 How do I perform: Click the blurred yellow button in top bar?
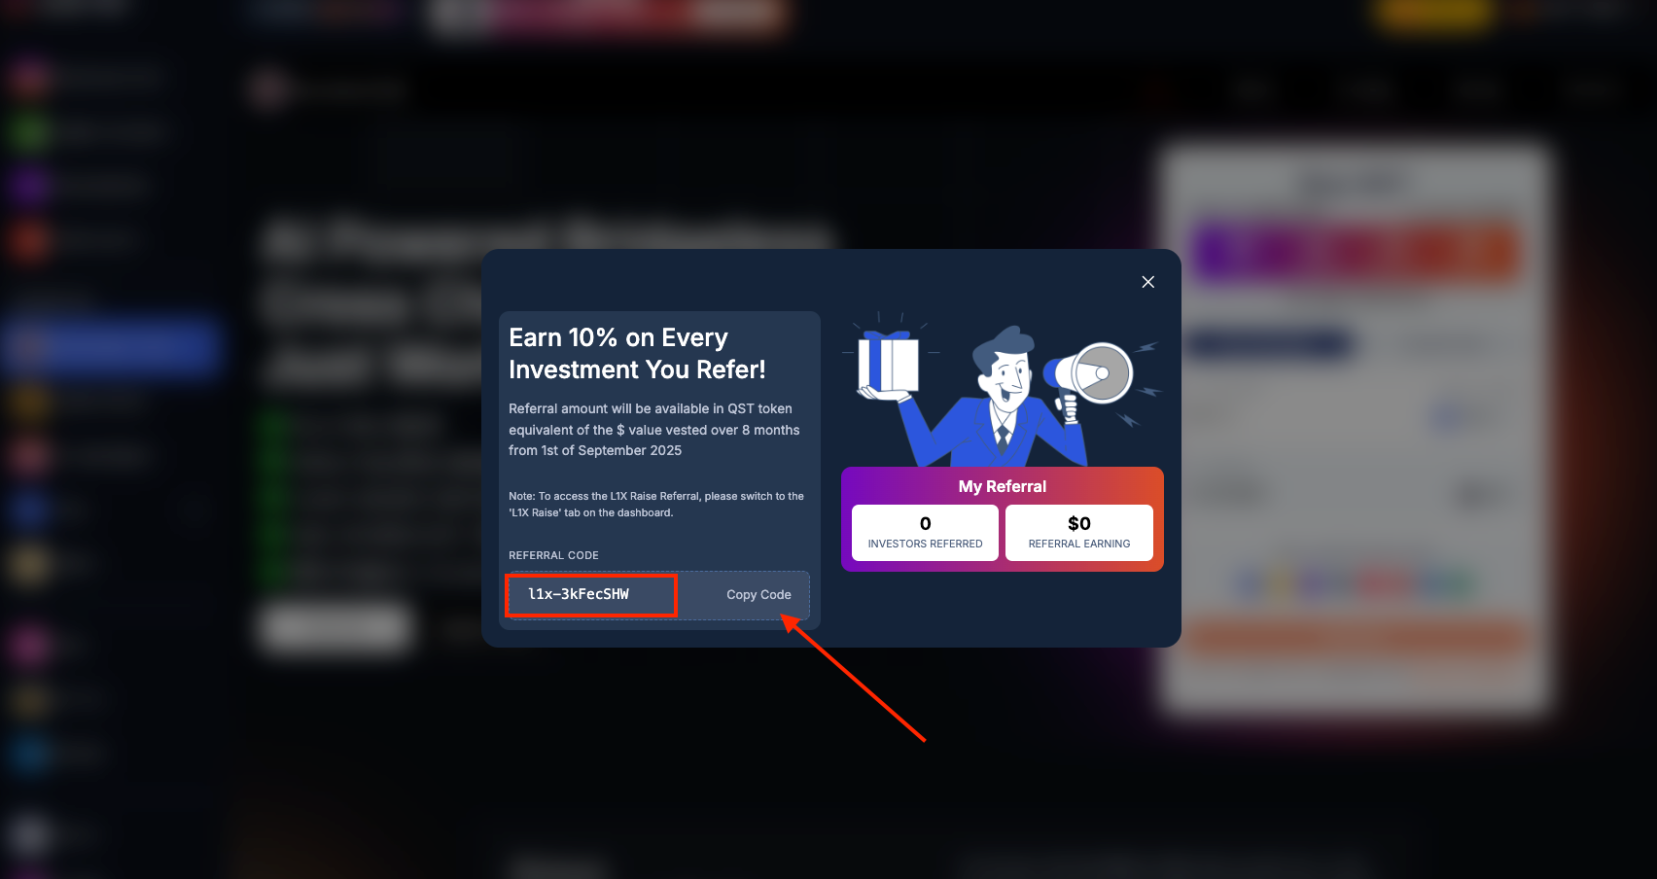click(1431, 14)
